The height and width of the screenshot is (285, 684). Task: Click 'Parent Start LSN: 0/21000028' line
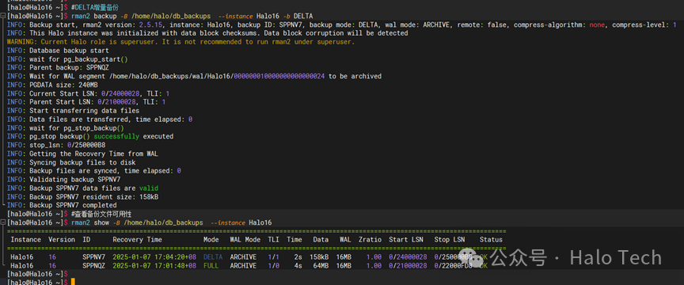click(x=86, y=102)
